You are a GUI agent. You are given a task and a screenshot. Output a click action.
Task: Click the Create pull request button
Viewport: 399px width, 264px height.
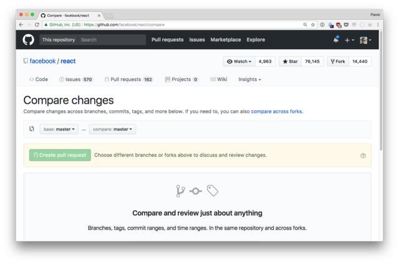pos(60,155)
